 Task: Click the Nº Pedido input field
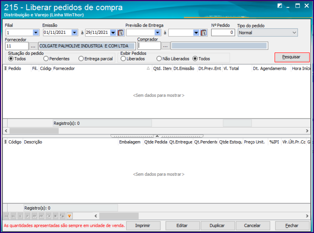[x=223, y=33]
